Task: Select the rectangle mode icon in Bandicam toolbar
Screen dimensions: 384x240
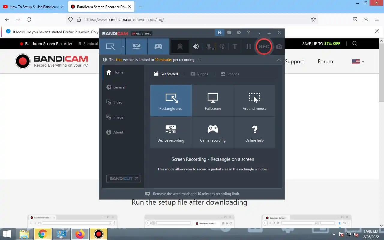Action: pyautogui.click(x=110, y=46)
